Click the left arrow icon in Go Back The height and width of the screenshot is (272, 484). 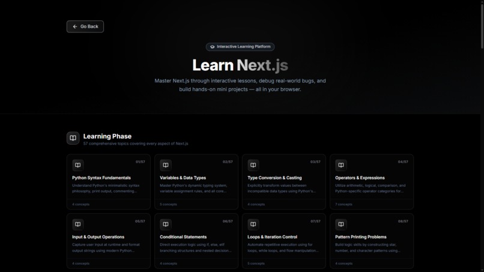tap(75, 26)
